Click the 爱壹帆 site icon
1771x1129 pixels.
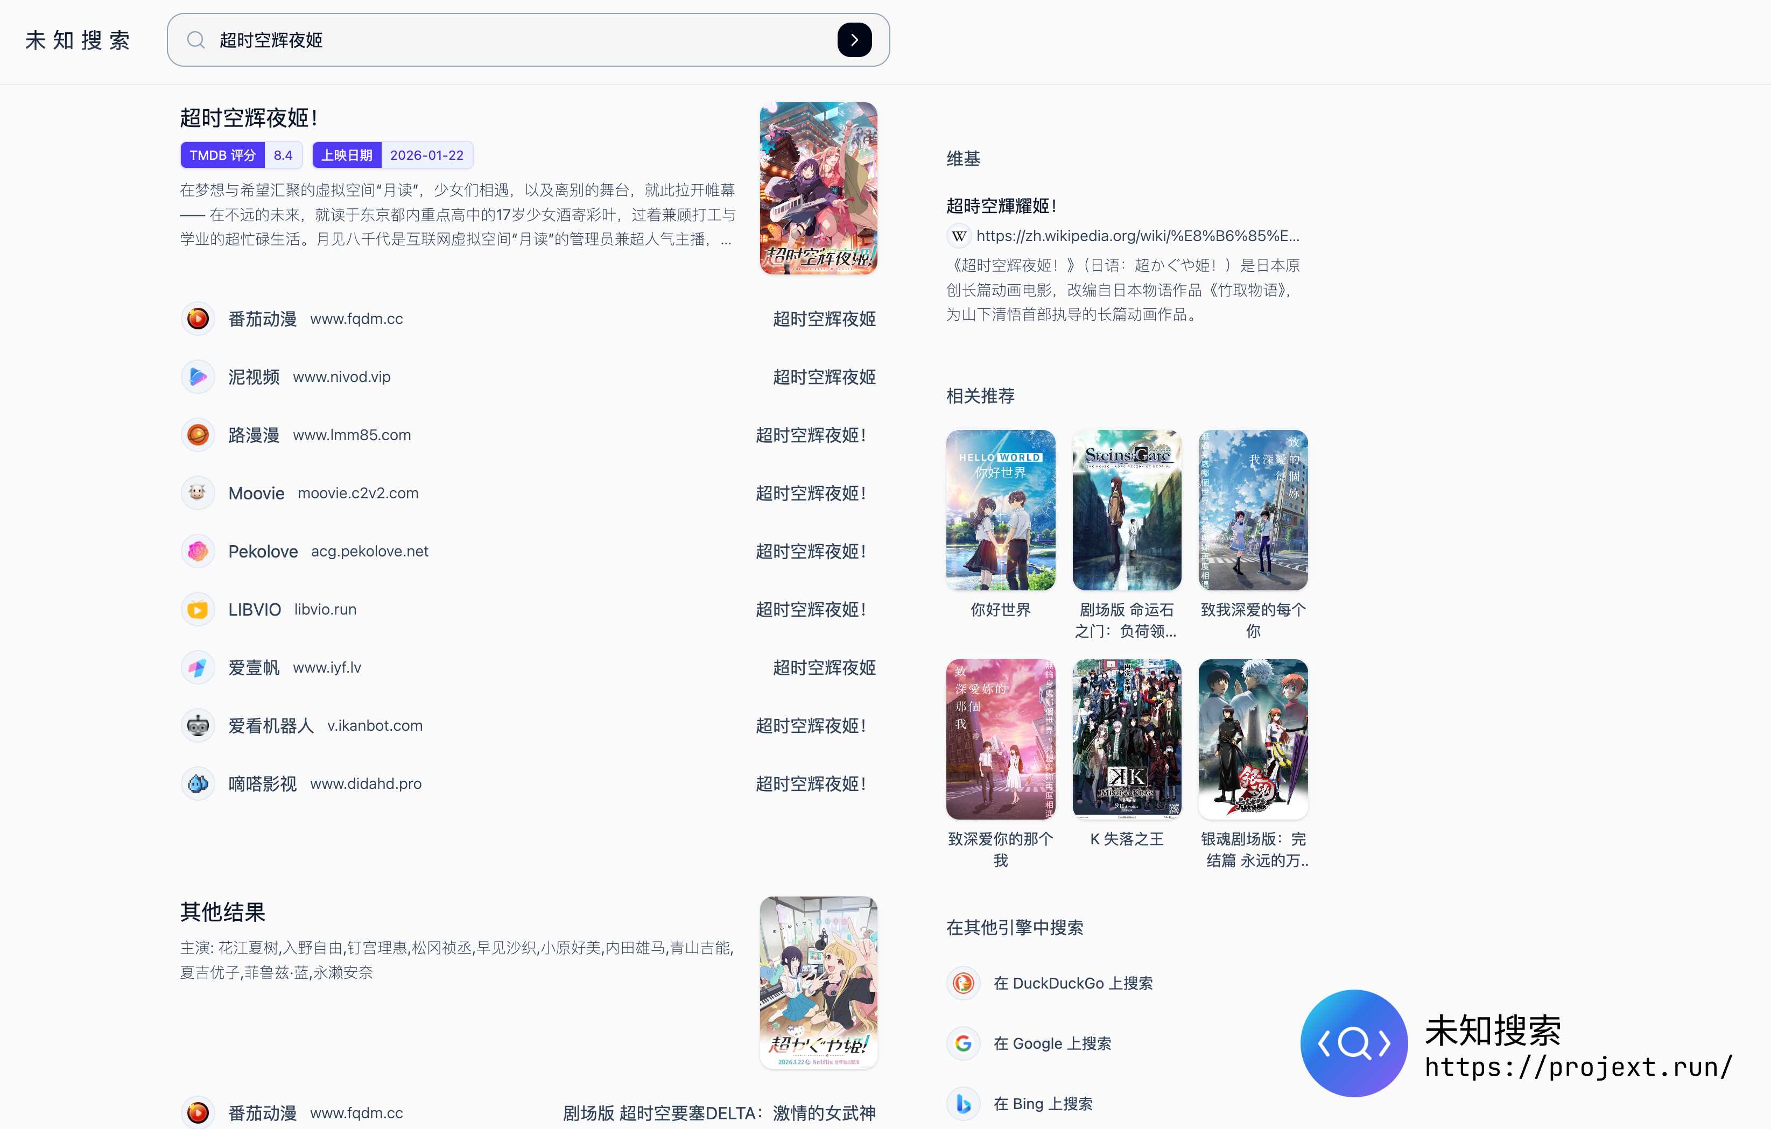tap(198, 667)
